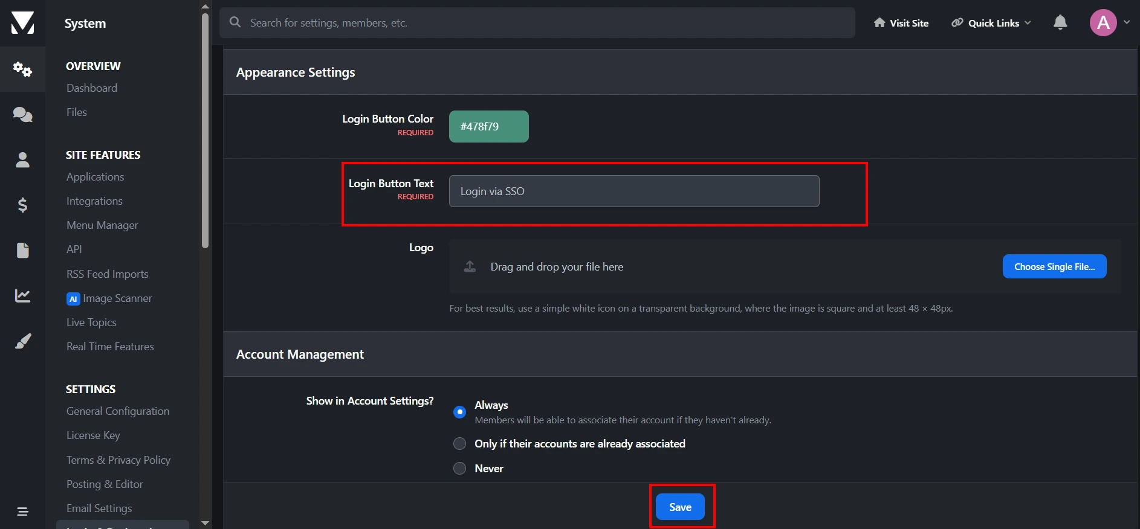Viewport: 1140px width, 529px height.
Task: Select the Always radio option
Action: [x=459, y=412]
